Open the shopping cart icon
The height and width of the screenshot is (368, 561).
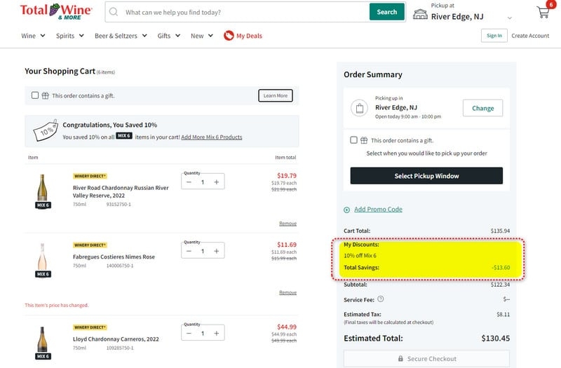(x=542, y=13)
